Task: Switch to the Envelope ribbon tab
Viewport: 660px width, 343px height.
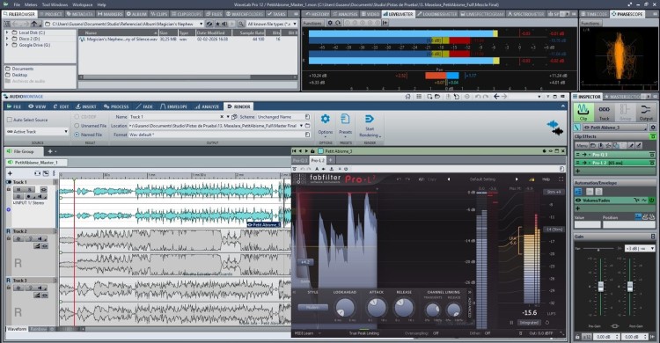Action: [174, 106]
